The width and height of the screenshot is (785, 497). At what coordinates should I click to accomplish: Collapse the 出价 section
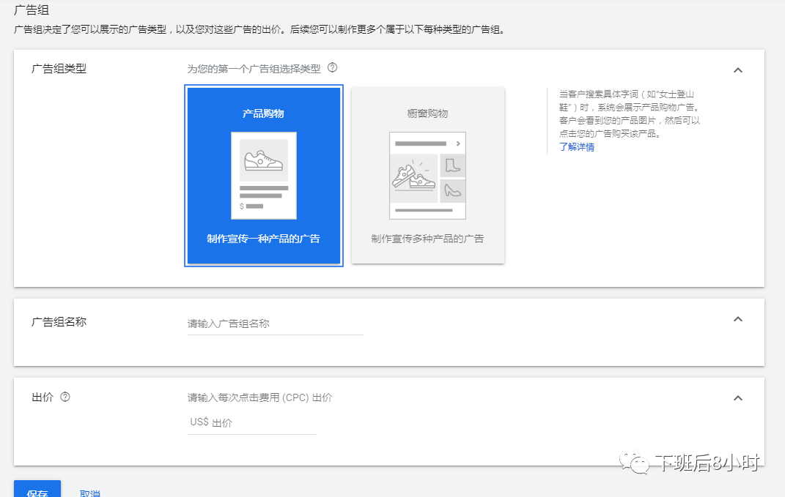coord(738,397)
